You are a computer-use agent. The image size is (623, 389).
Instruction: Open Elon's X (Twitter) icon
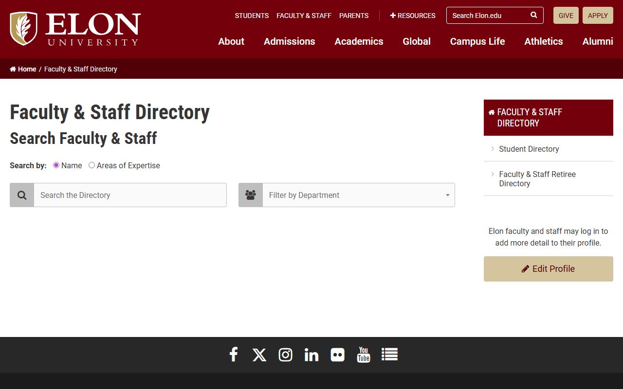259,355
